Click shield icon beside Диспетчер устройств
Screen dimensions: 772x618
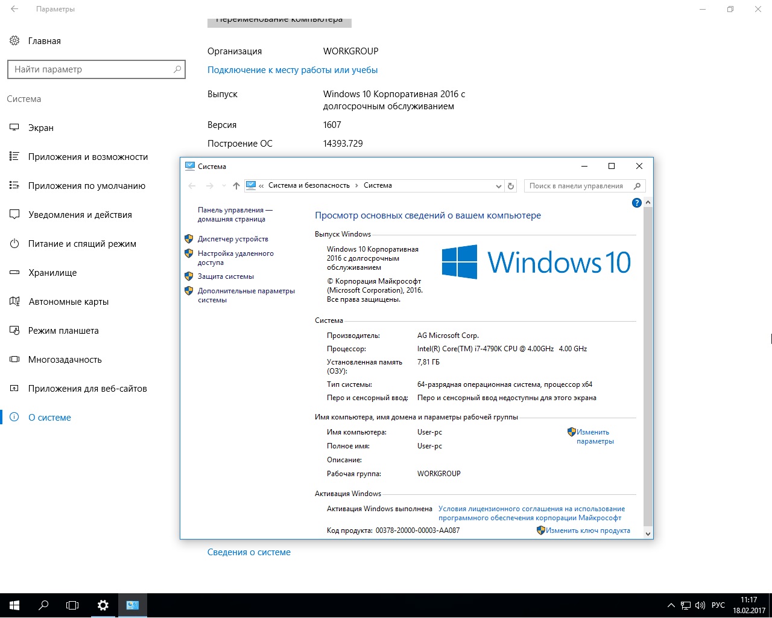coord(189,239)
